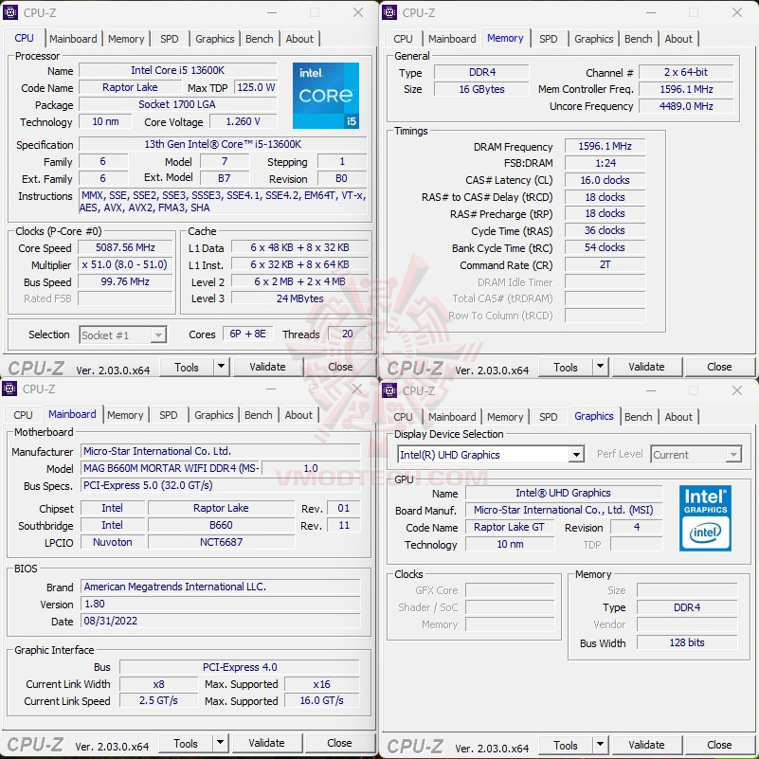759x759 pixels.
Task: Click the Raptor Lake GT code name field
Action: 510,527
